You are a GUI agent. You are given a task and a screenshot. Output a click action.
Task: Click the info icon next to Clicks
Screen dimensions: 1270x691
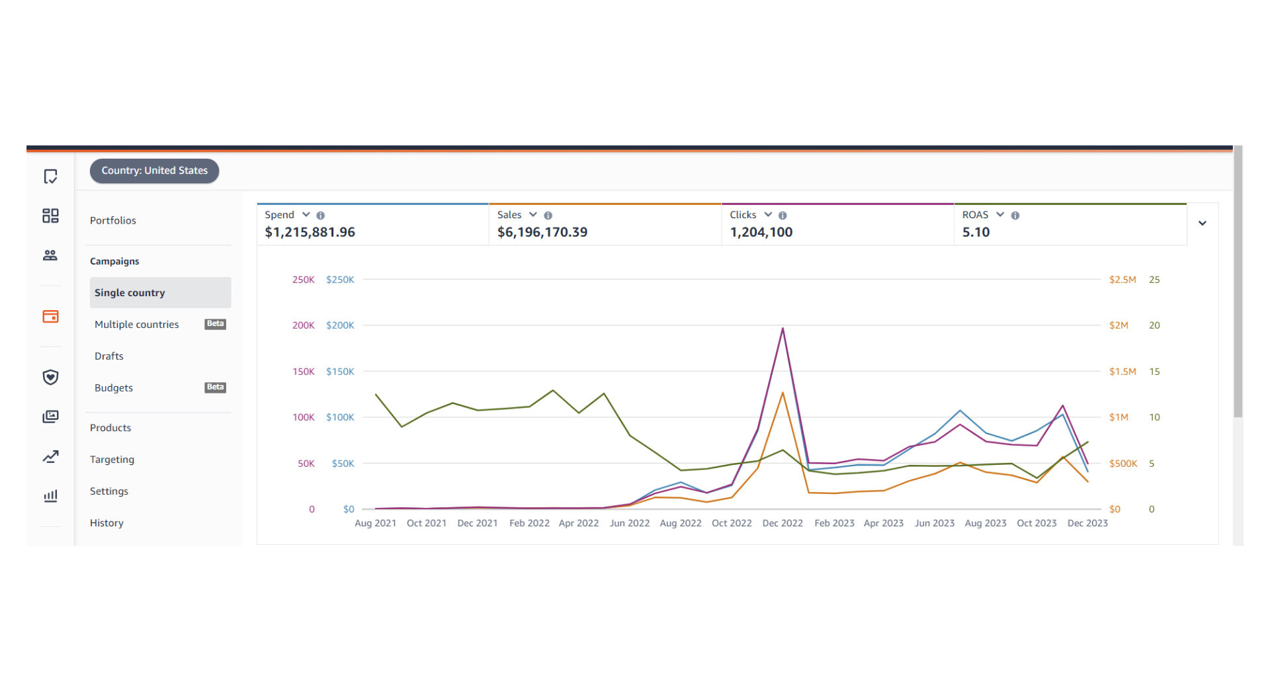coord(783,216)
